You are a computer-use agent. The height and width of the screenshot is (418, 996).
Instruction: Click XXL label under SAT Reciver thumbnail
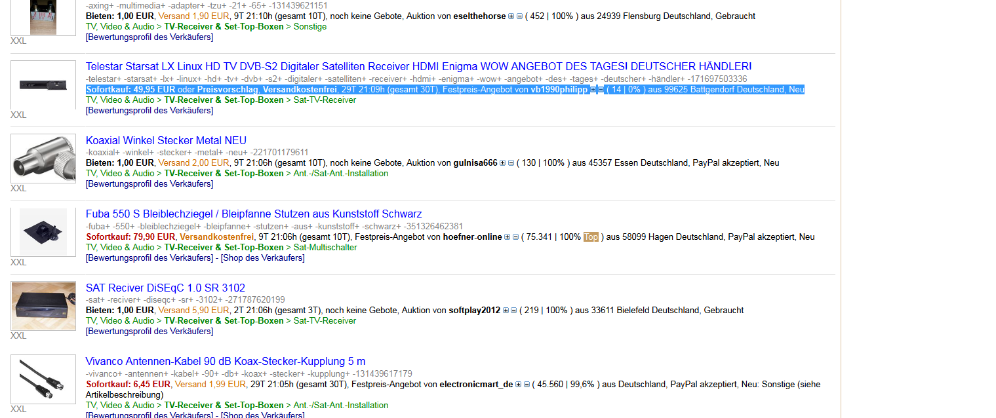point(18,335)
